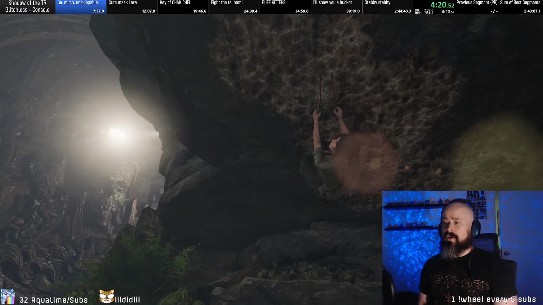Click the 'Shadow of the TR' run title

[27, 3]
